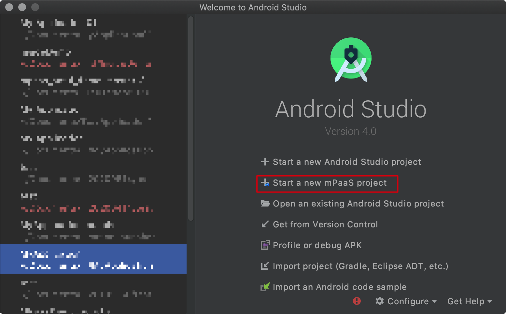The height and width of the screenshot is (314, 506).
Task: Expand the Configure dropdown arrow
Action: point(434,301)
